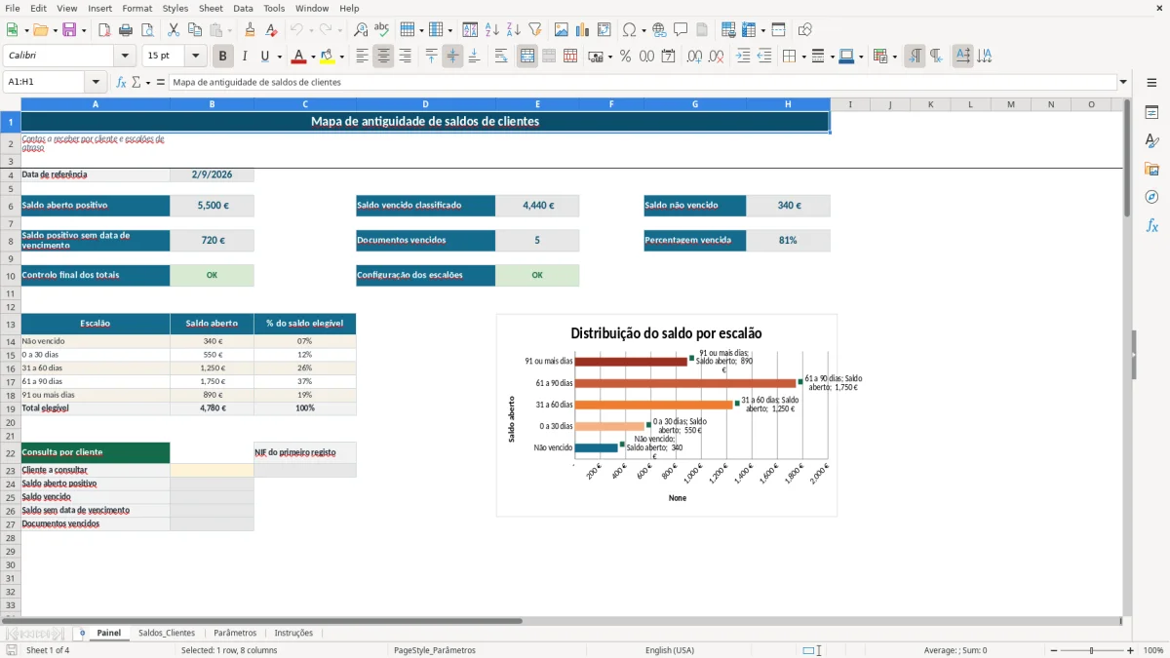This screenshot has width=1170, height=658.
Task: Click the Export as PDF icon
Action: [103, 30]
